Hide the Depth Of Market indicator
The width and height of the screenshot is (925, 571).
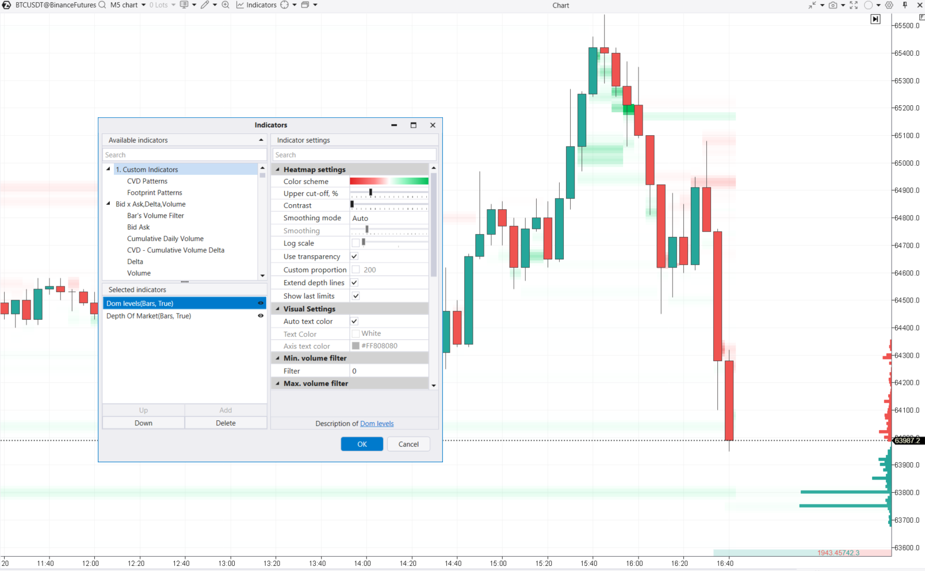click(x=260, y=316)
